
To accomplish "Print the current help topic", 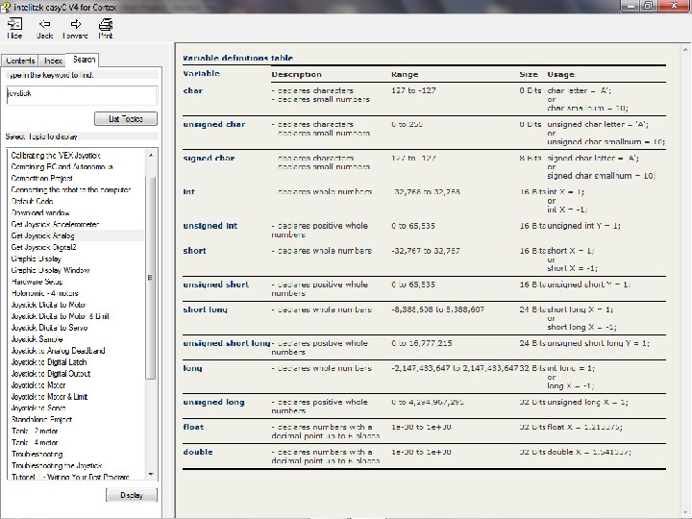I will (106, 29).
